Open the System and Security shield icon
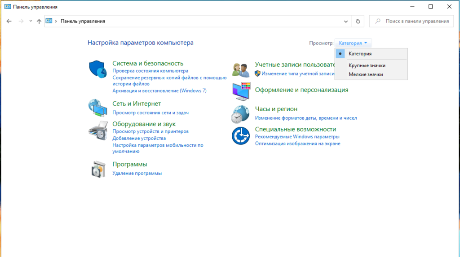Screen dimensions: 460x257 97,70
